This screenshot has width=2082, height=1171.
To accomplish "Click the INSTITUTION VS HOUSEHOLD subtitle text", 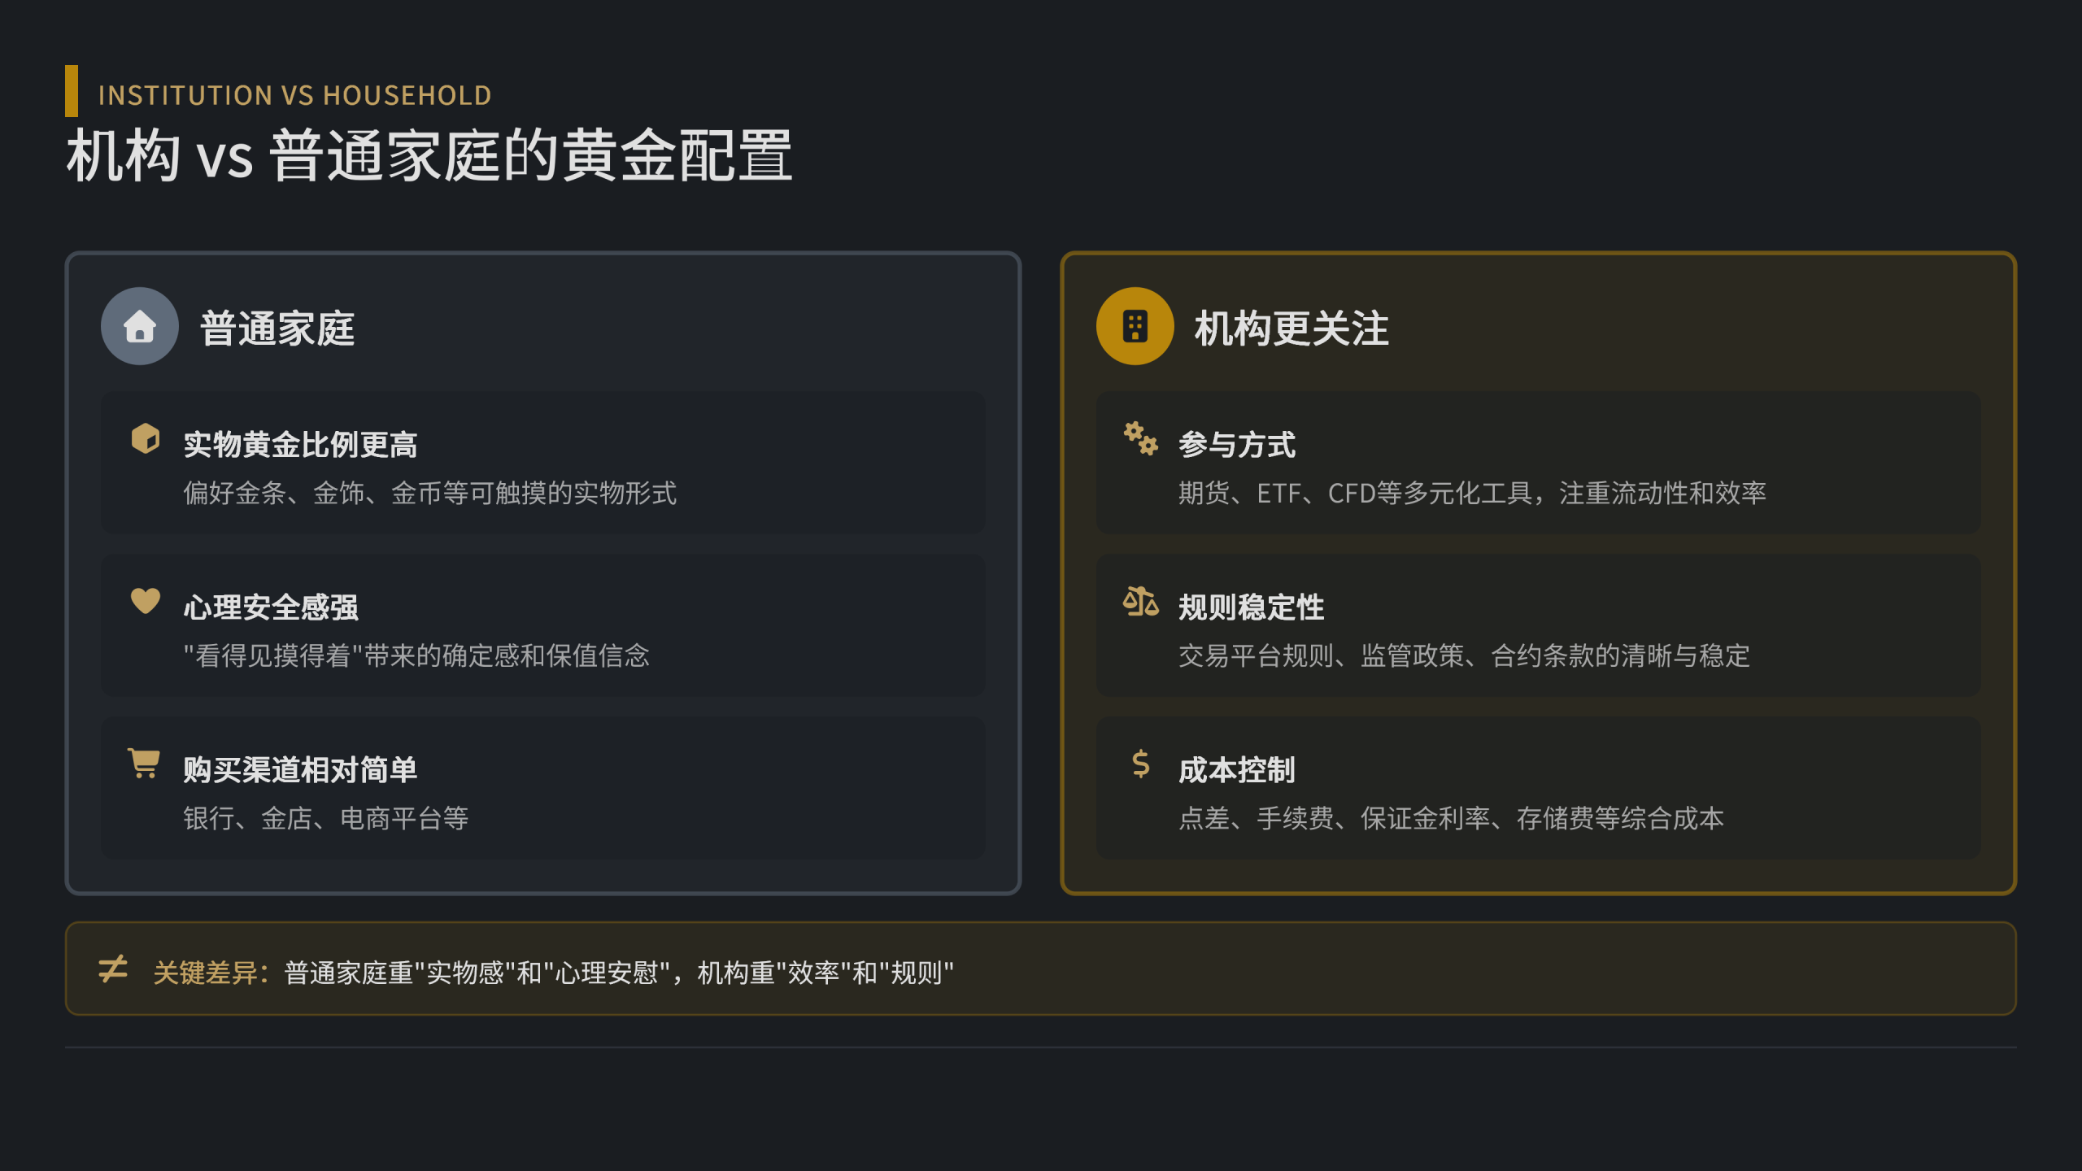I will tap(294, 95).
